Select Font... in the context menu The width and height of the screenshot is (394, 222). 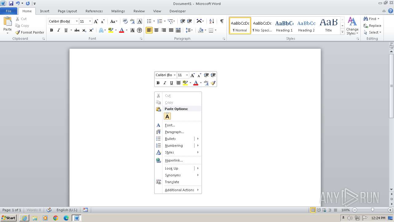(178, 125)
